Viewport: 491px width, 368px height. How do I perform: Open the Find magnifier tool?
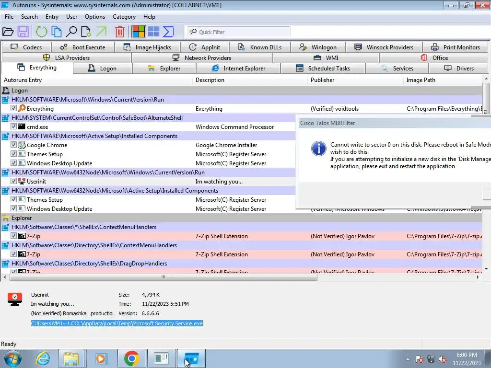coord(71,32)
